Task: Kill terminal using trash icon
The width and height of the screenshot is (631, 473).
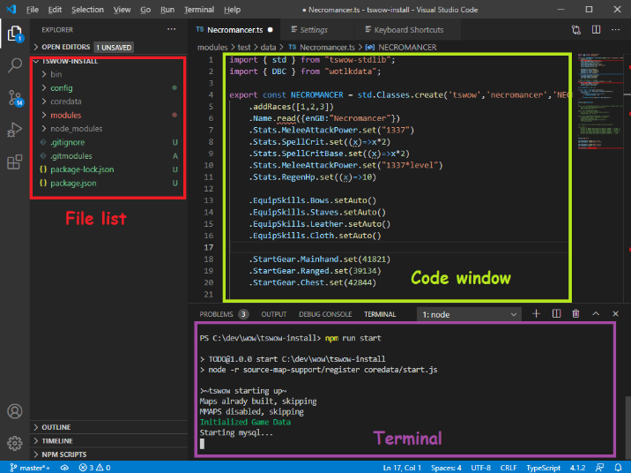Action: tap(575, 313)
